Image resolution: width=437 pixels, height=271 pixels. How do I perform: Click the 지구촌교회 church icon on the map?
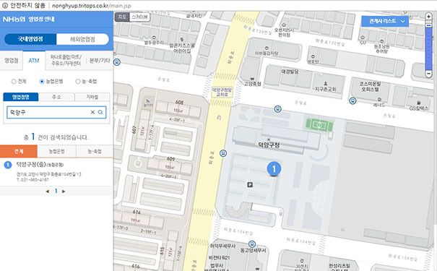pos(325,84)
